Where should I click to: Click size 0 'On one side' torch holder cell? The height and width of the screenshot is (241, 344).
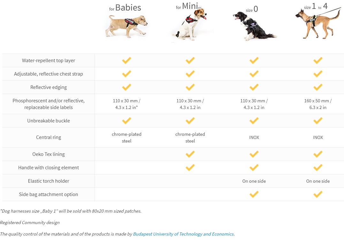(x=254, y=181)
